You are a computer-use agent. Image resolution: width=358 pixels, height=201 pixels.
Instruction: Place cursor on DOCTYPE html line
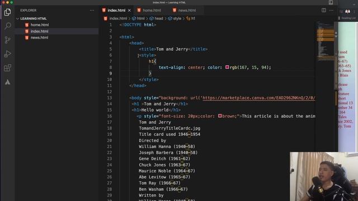(x=138, y=25)
